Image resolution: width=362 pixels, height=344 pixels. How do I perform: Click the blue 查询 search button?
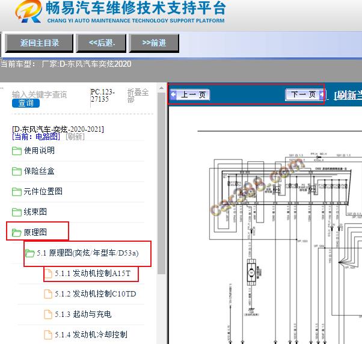tap(26, 103)
